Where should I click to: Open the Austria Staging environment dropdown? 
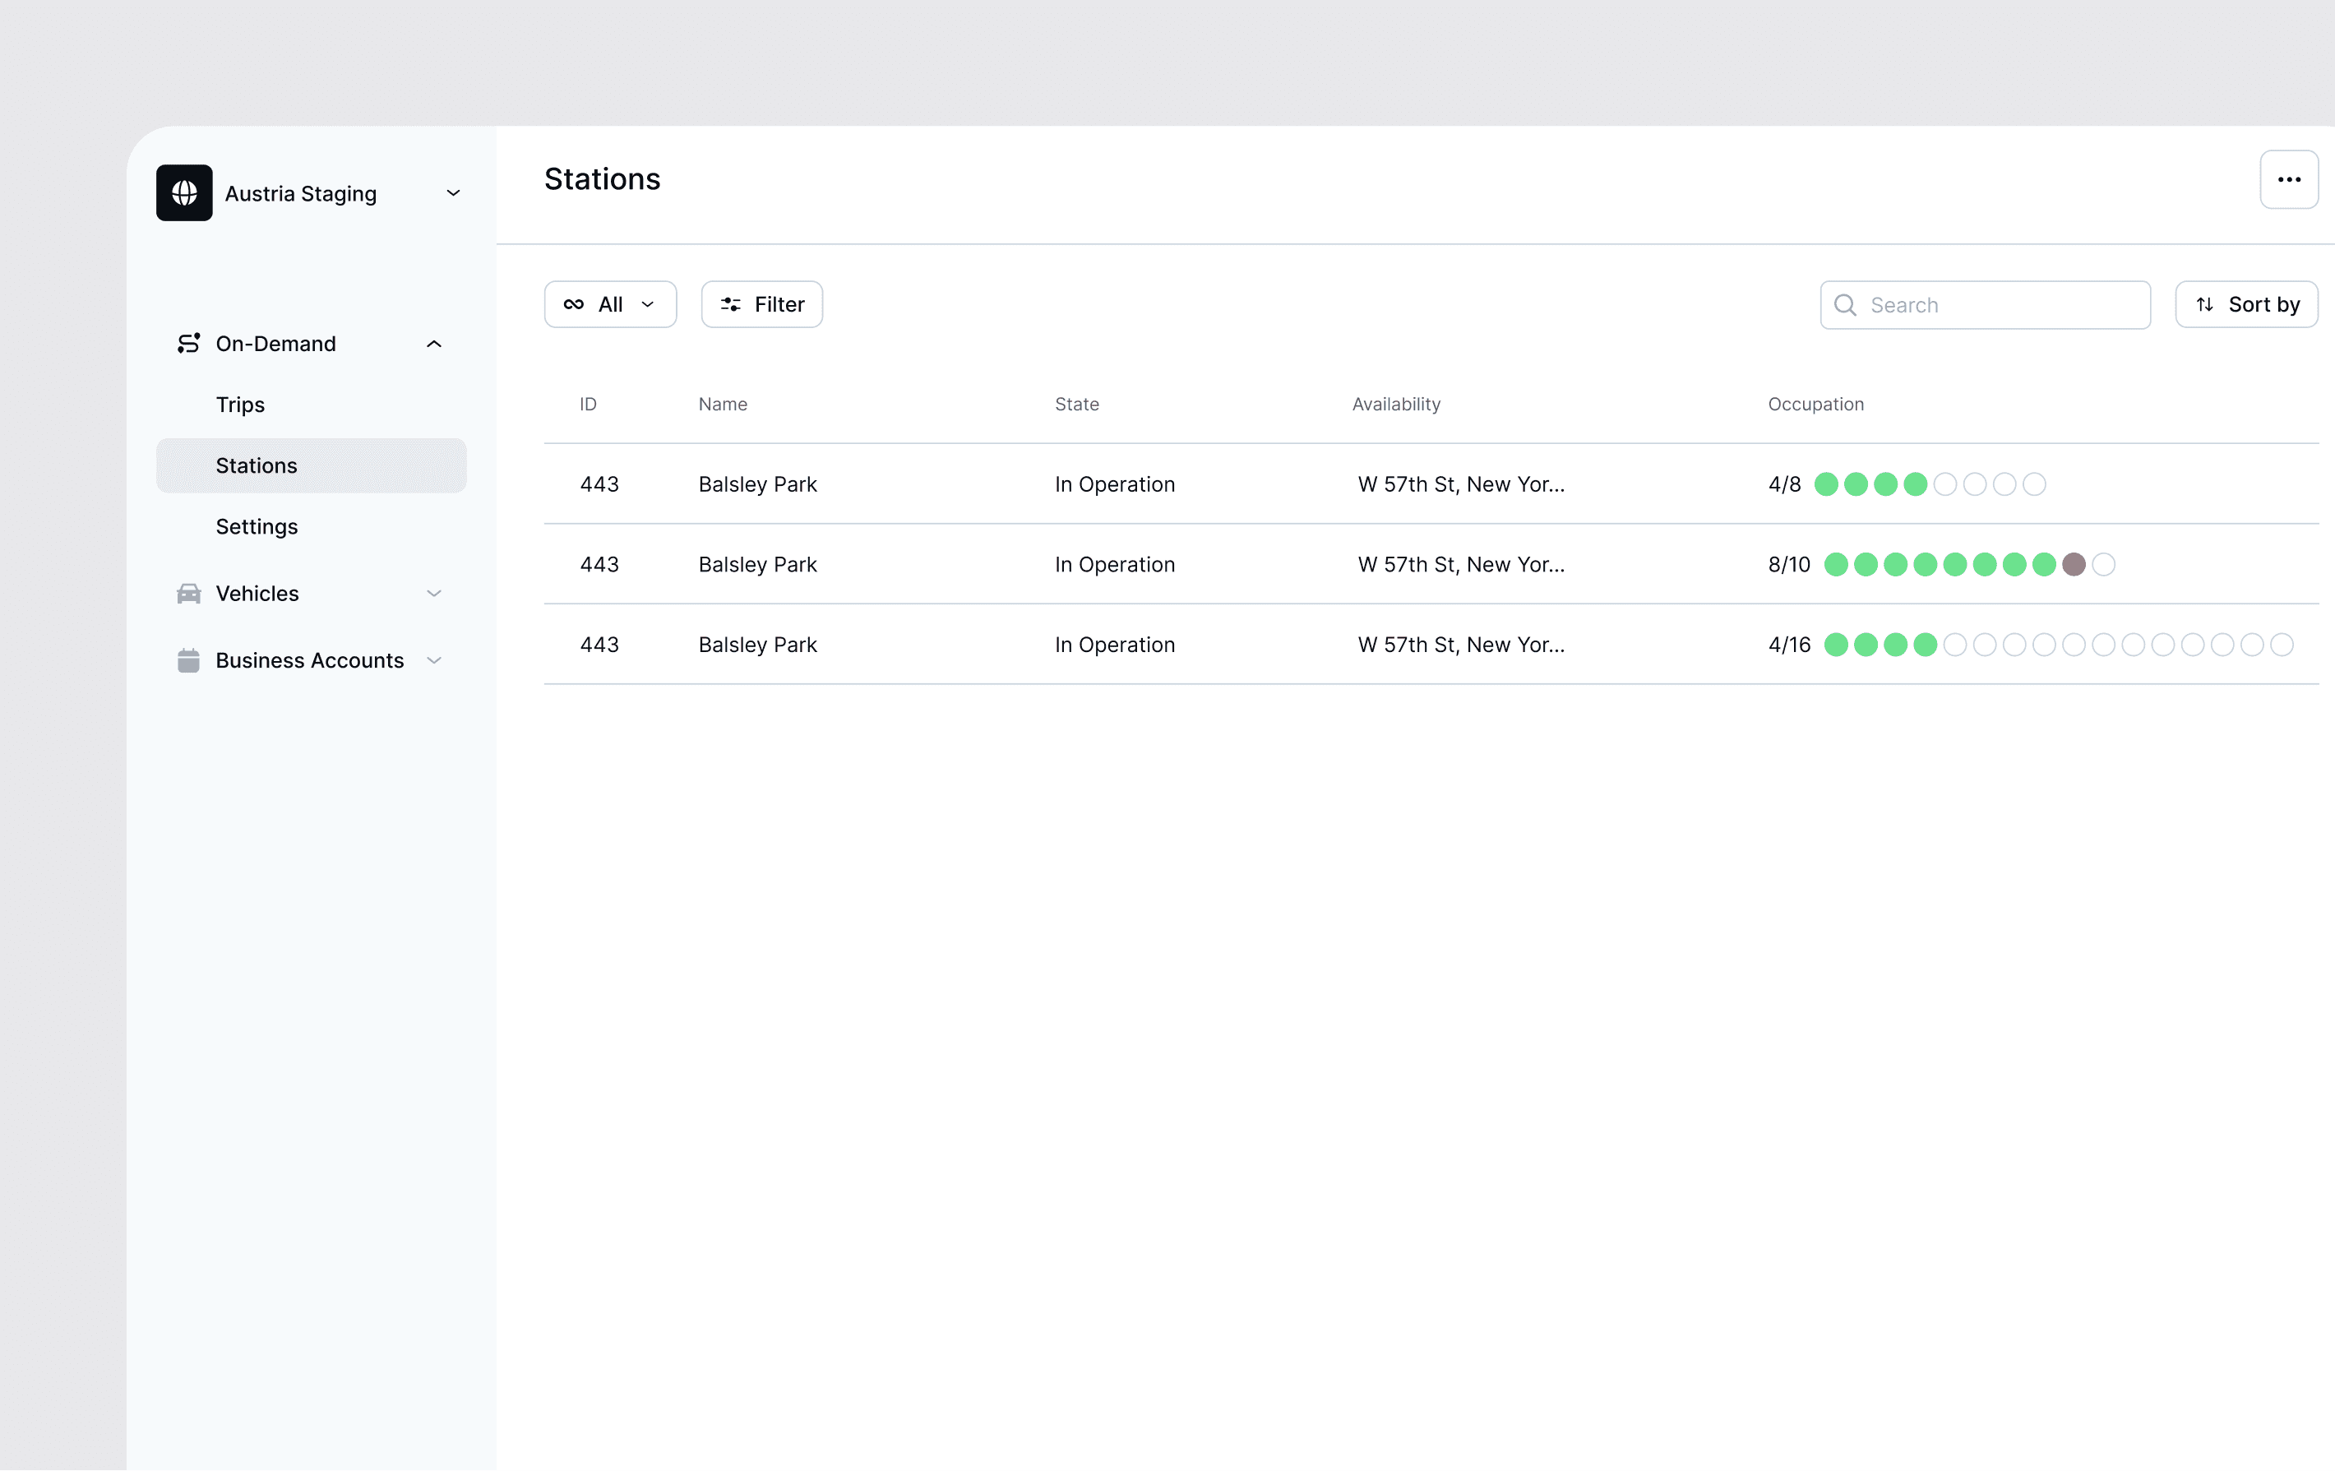point(453,193)
